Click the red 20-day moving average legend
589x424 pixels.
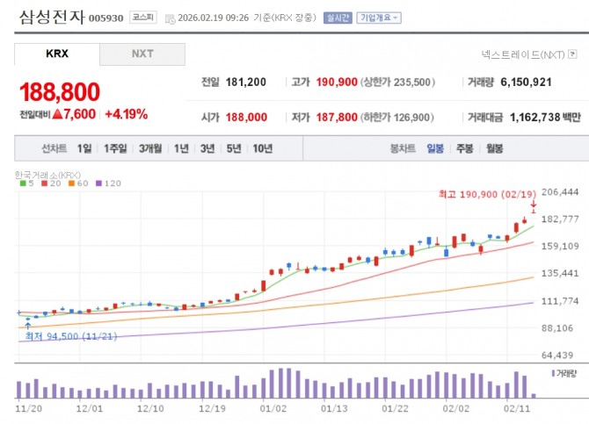[47, 183]
